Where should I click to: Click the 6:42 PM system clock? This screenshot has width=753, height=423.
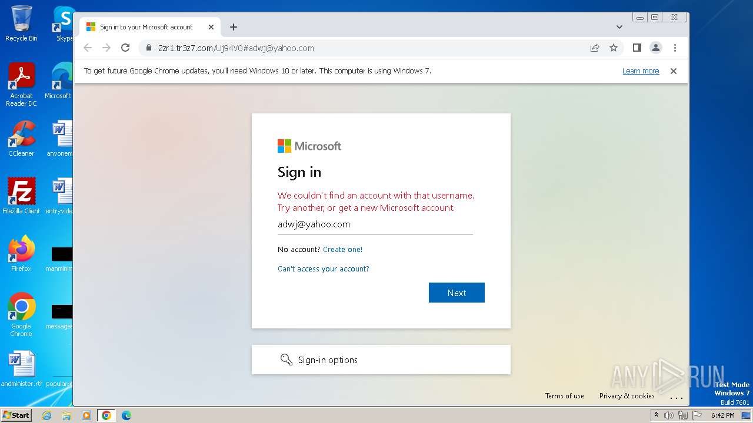[722, 415]
